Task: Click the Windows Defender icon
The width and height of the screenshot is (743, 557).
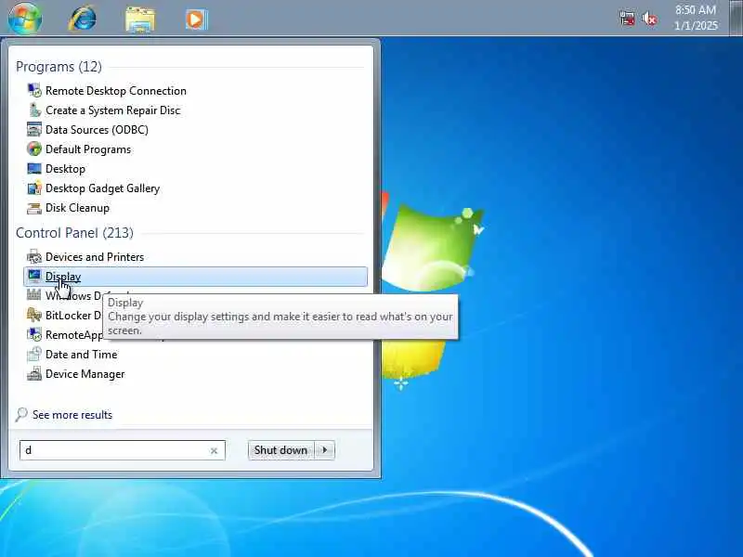Action: [x=34, y=295]
